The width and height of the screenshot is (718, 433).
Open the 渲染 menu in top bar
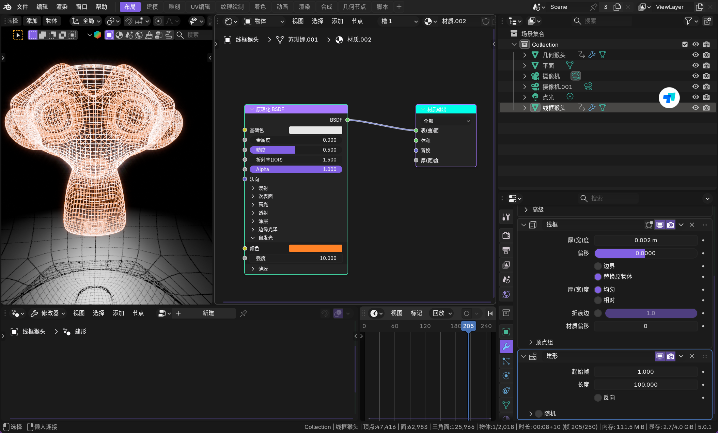click(x=62, y=7)
